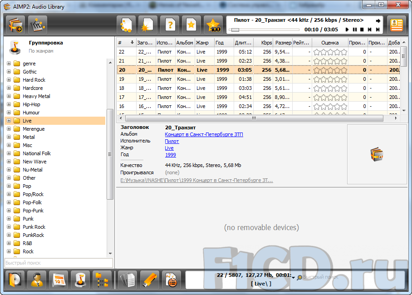This screenshot has height=295, width=412.
Task: Click the calendar grouping icon
Action: click(59, 280)
